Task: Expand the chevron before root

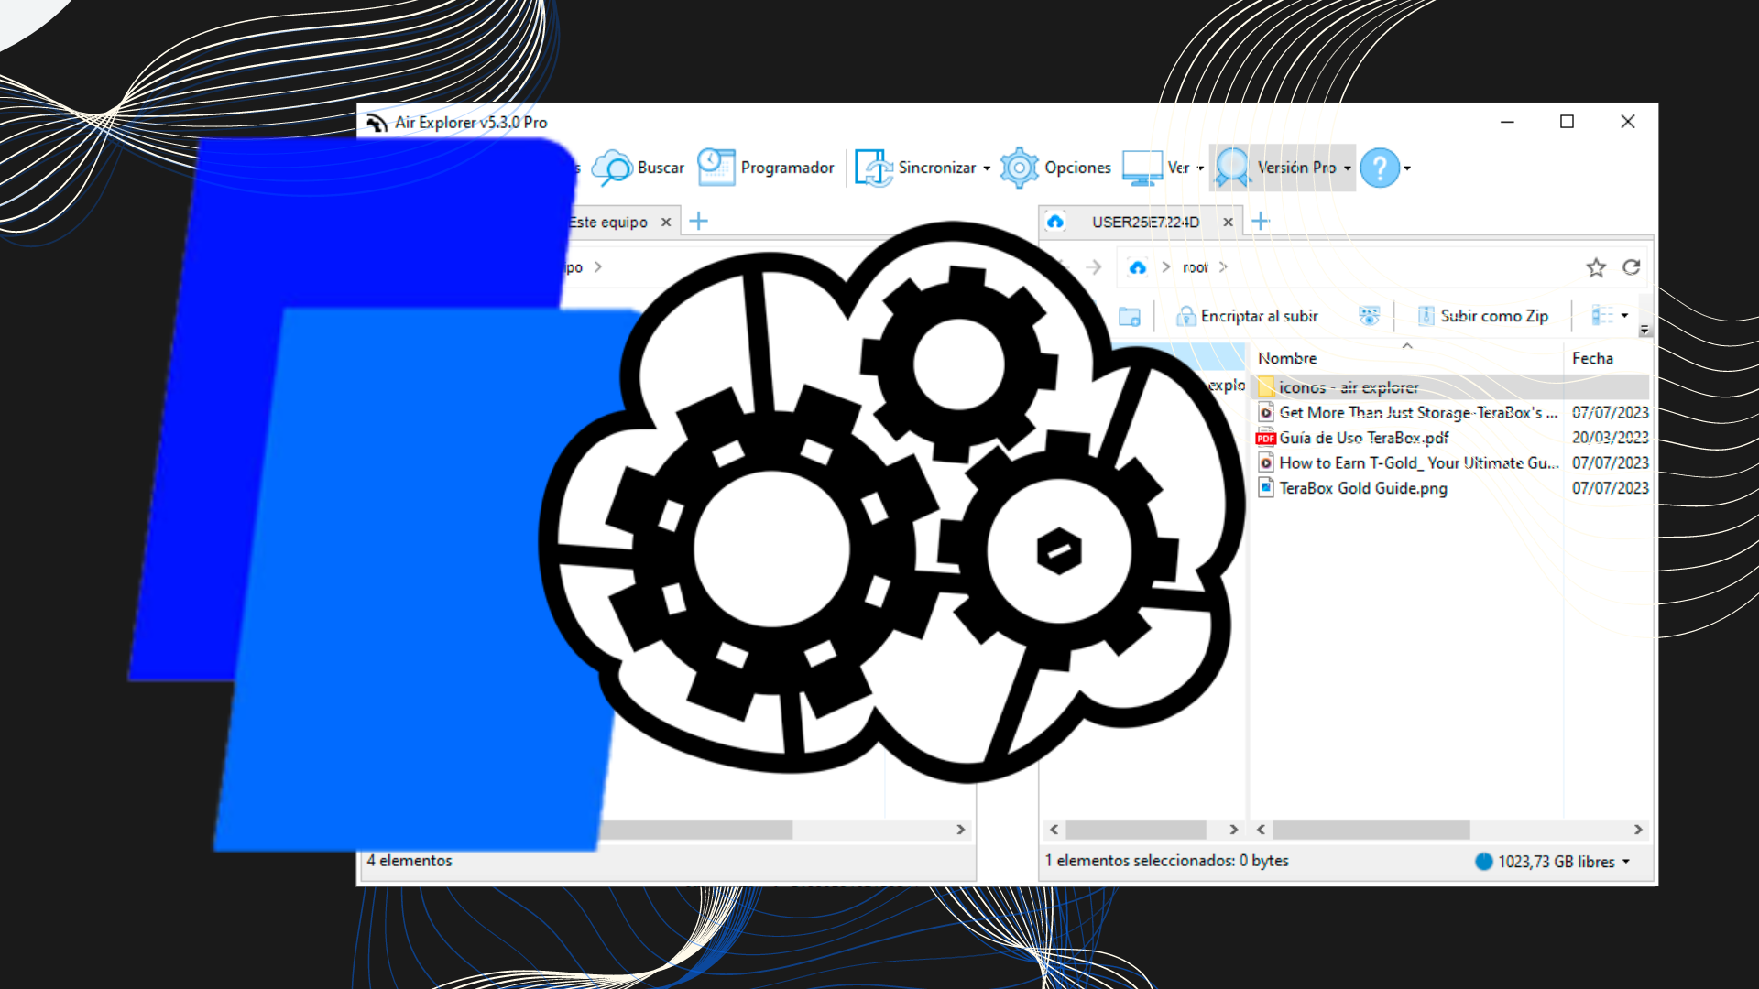Action: pyautogui.click(x=1165, y=267)
